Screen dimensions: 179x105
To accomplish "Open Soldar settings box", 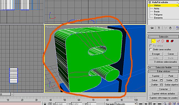I will point(177,80).
